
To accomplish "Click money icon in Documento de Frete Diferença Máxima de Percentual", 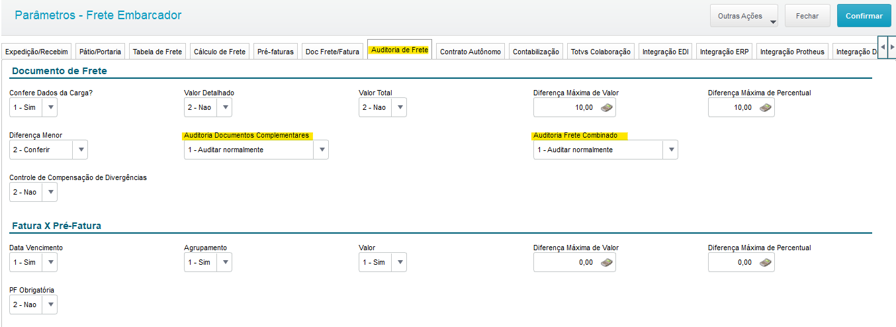I will tap(766, 107).
